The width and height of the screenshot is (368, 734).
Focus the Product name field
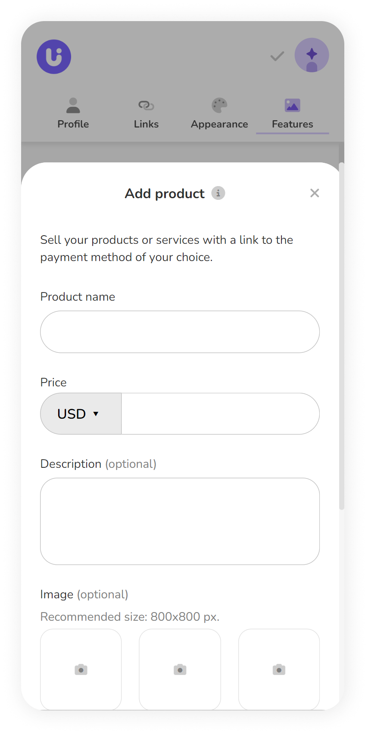pos(180,332)
